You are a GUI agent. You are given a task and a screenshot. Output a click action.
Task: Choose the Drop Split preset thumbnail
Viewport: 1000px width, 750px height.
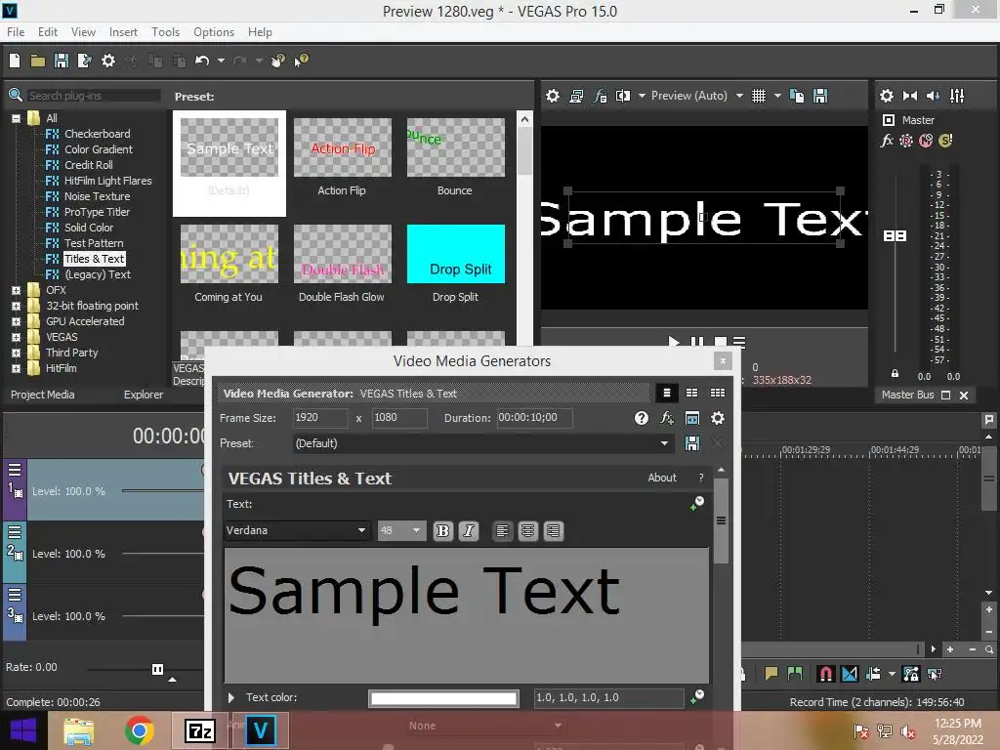[x=455, y=254]
